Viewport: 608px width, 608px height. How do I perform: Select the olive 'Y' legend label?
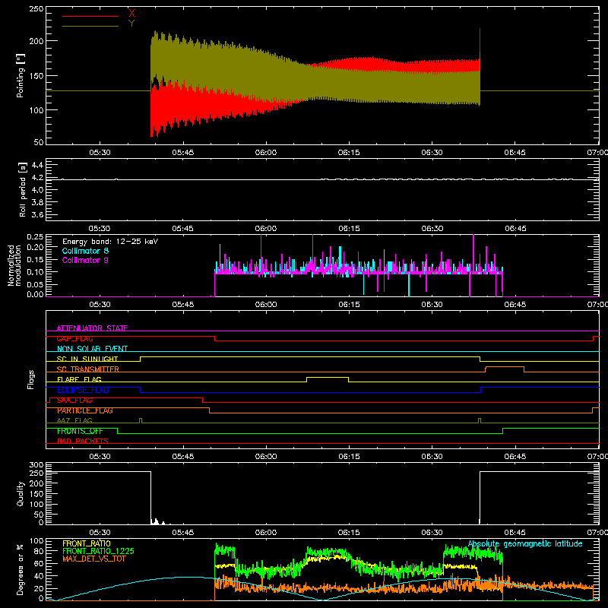tap(131, 24)
